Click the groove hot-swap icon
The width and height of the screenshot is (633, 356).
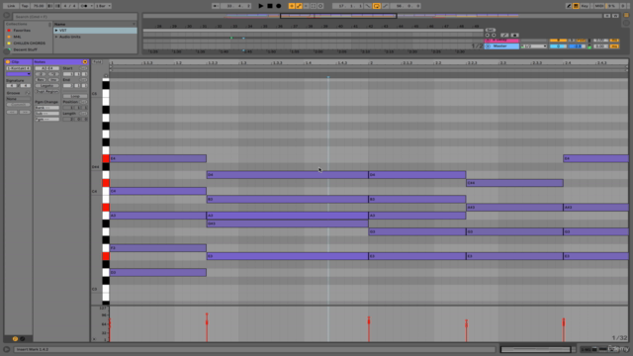click(x=28, y=93)
